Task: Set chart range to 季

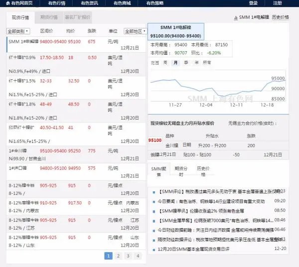Action: pos(186,62)
